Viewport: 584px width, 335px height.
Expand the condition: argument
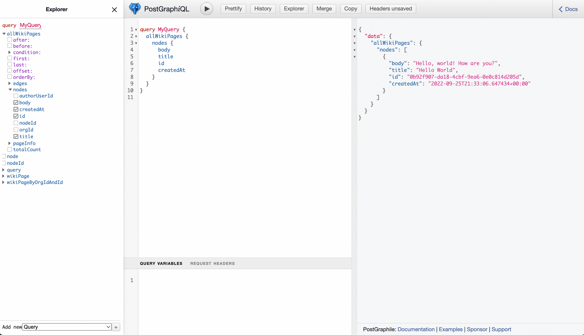(10, 52)
